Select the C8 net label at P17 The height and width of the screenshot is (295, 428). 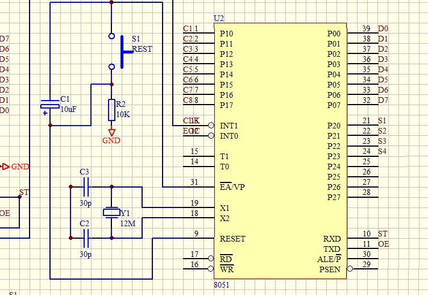tap(188, 100)
